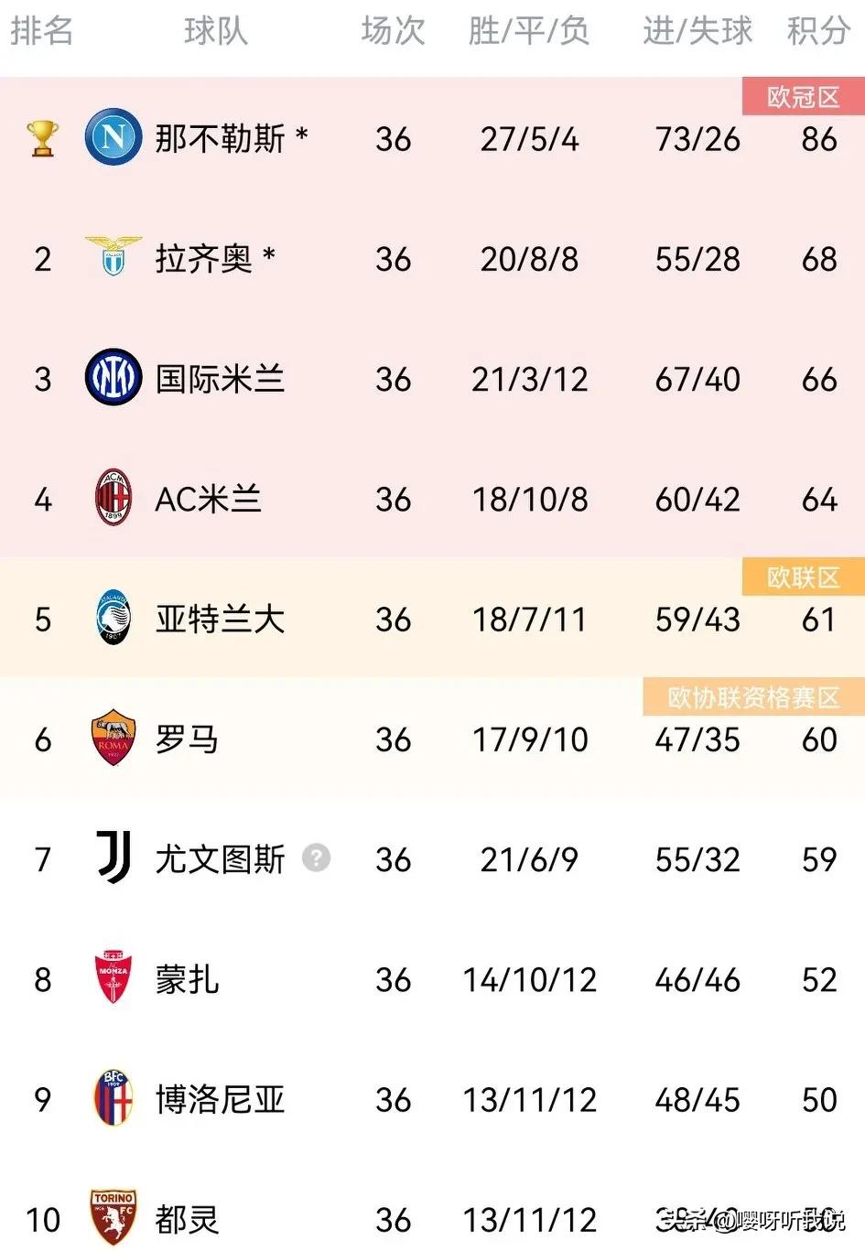Expand the 欧协联资格赛区 section banner
This screenshot has width=865, height=1251.
752,697
